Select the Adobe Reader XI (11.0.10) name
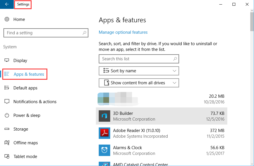Screen dimensions: 254x166 137,130
